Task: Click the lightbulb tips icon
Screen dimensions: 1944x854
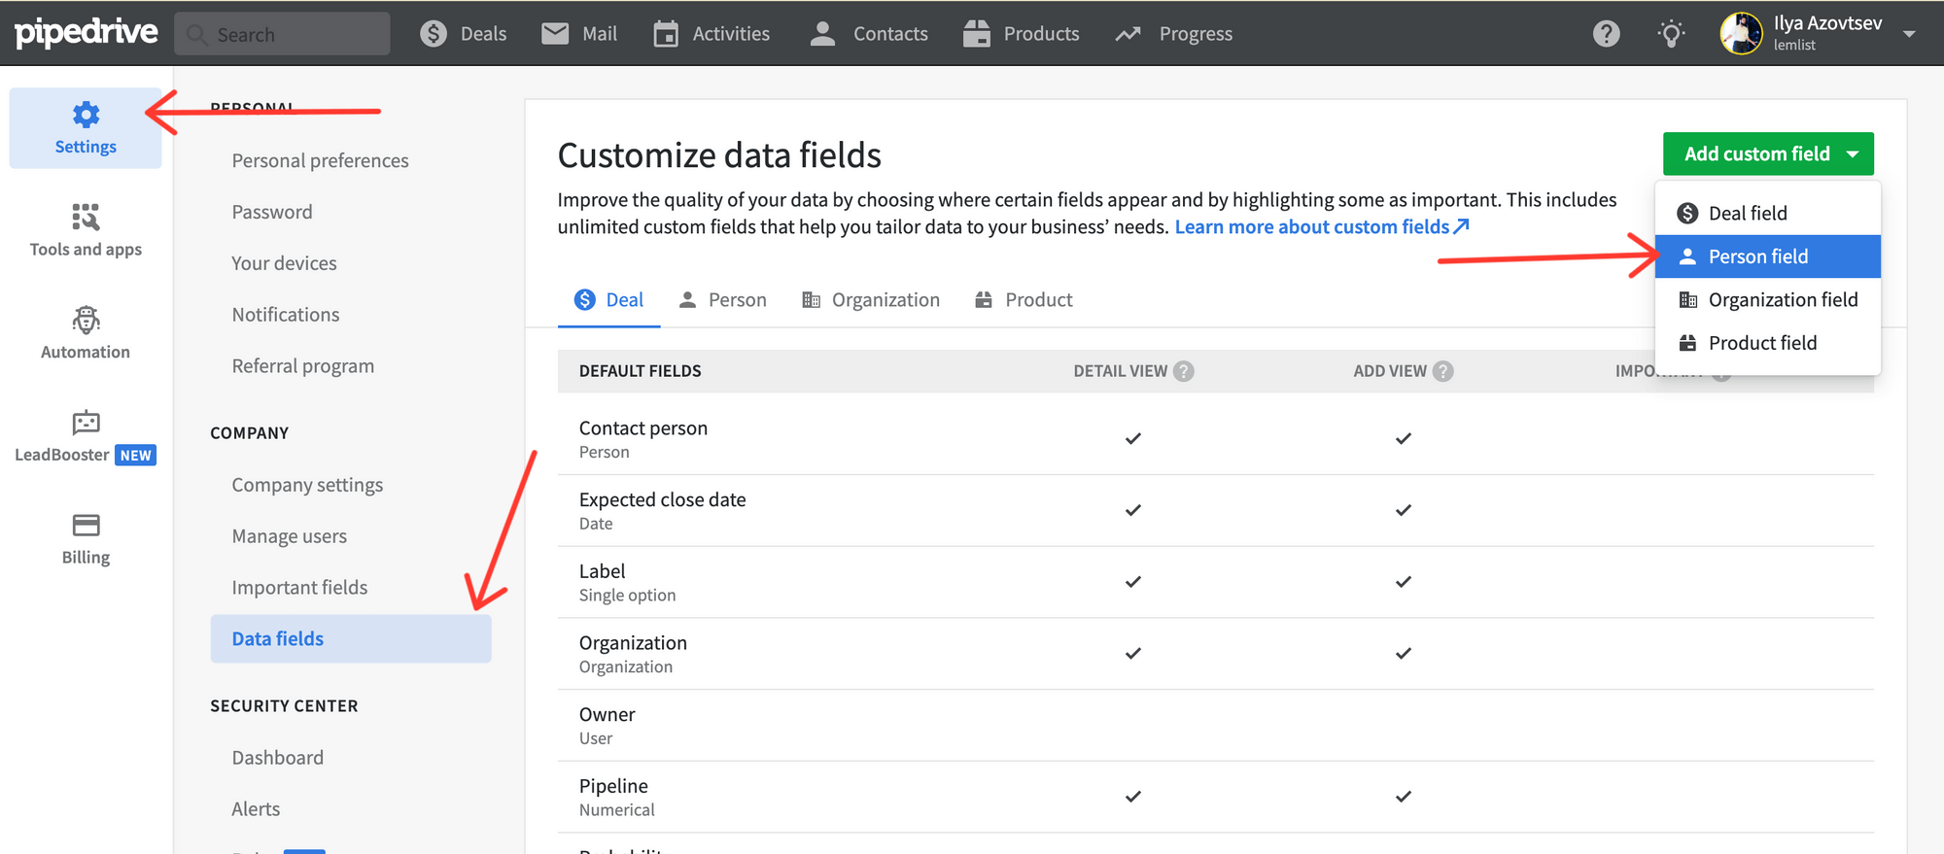Action: pyautogui.click(x=1671, y=34)
